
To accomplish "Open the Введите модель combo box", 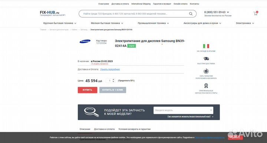I will 183,110.
